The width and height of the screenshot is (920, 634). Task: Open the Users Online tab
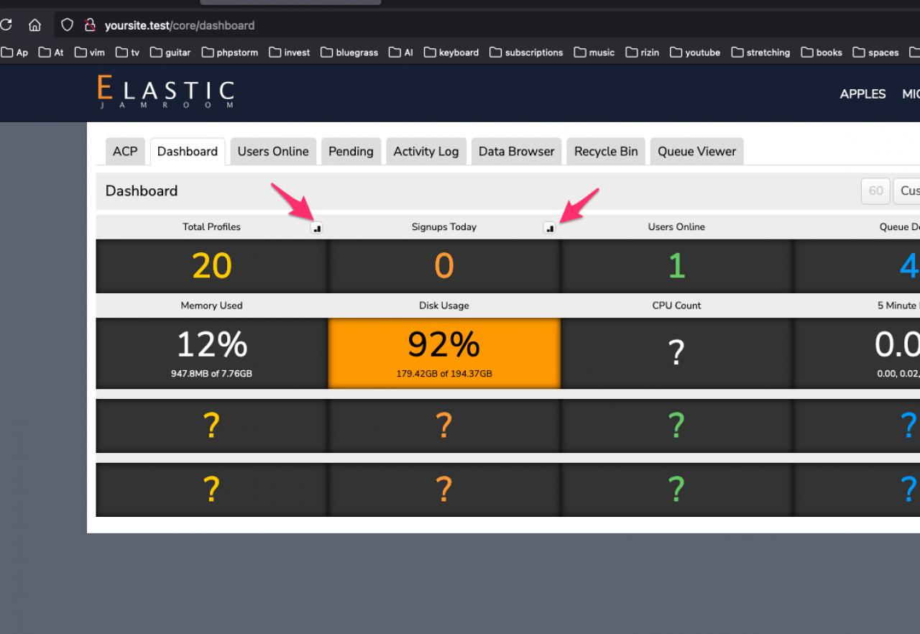(x=273, y=152)
